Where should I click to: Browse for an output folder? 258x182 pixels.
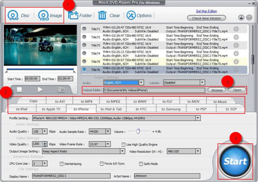pos(217,90)
